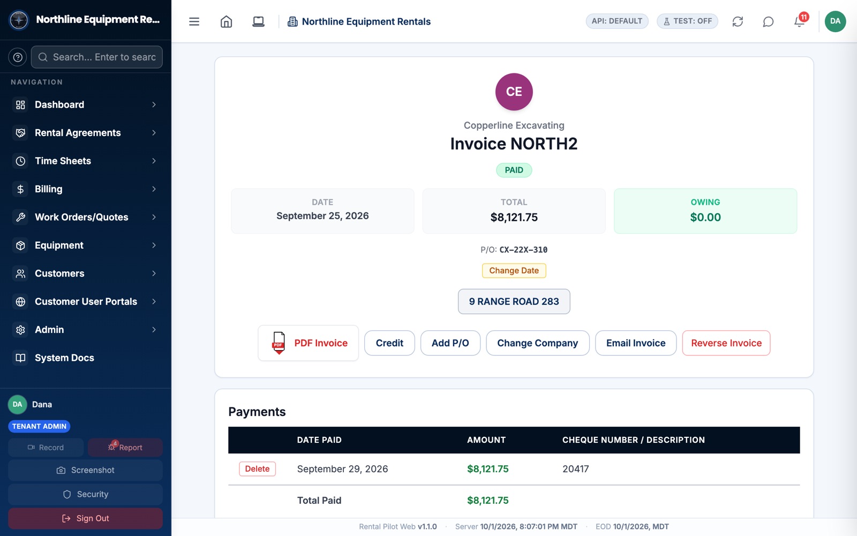The height and width of the screenshot is (536, 857).
Task: Expand Billing chevron
Action: [x=154, y=189]
